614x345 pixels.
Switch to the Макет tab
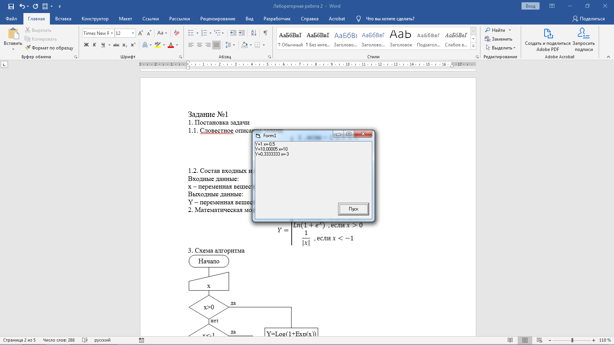tap(125, 18)
